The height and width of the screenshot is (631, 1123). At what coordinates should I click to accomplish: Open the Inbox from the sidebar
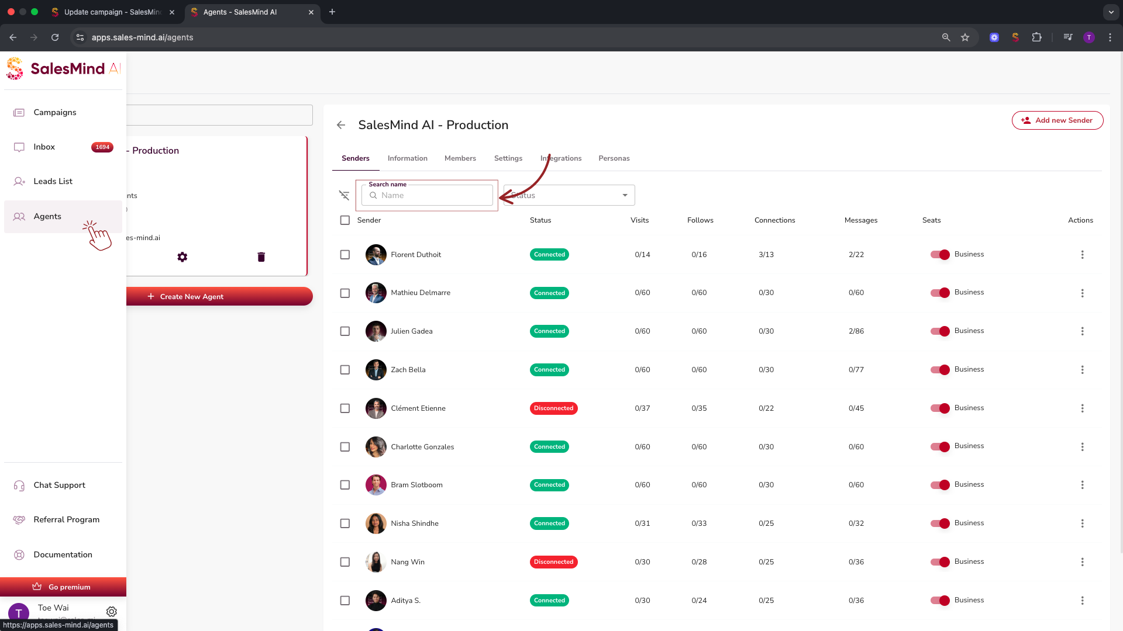pos(44,147)
